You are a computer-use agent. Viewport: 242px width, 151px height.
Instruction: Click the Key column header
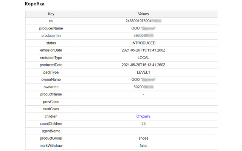[x=51, y=14]
